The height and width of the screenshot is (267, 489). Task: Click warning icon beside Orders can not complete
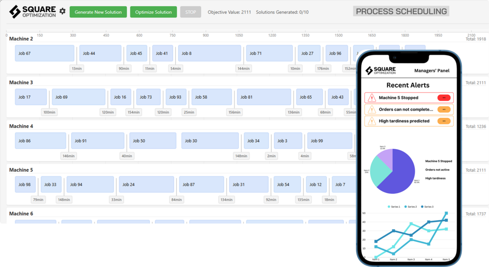click(371, 109)
